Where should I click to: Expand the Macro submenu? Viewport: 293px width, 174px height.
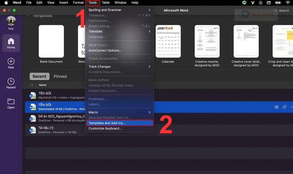(120, 112)
